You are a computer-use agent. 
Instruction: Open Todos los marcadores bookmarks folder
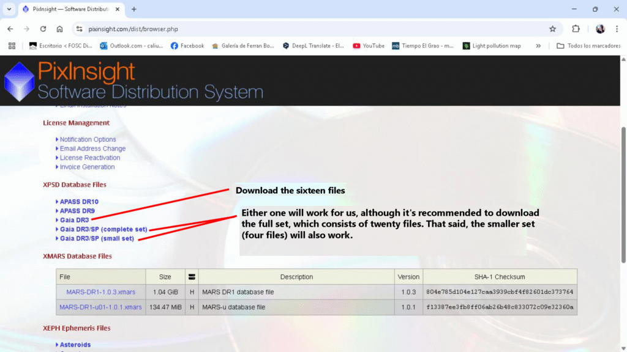pyautogui.click(x=588, y=46)
